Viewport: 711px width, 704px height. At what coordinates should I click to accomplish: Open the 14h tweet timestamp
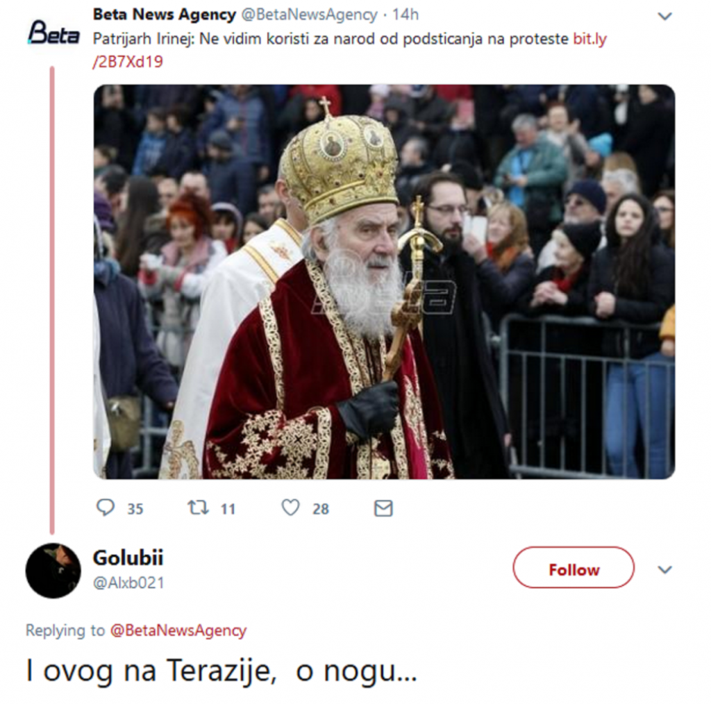(405, 15)
